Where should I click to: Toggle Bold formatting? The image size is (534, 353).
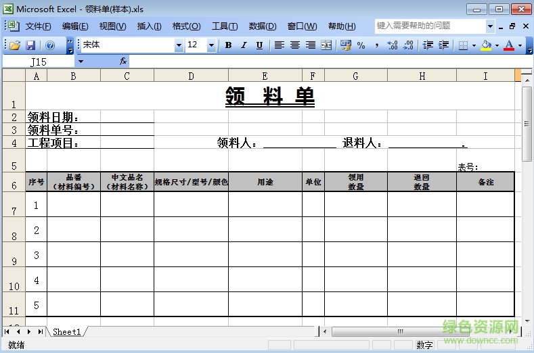pyautogui.click(x=229, y=45)
